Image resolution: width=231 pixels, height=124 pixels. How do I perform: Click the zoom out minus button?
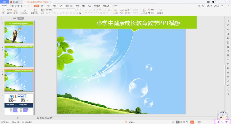pyautogui.click(x=205, y=122)
